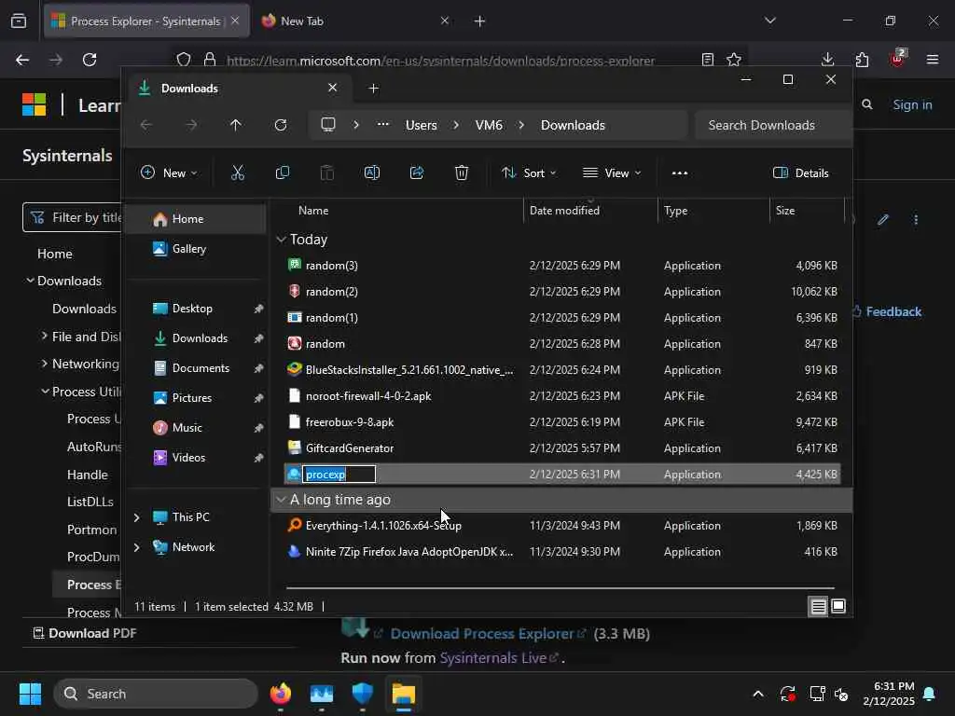
Task: Open the See more ellipsis in Explorer toolbar
Action: tap(680, 172)
